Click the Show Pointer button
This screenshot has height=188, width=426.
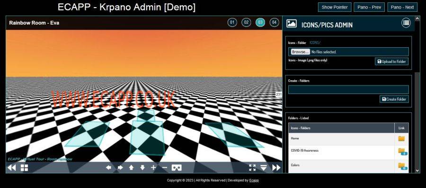click(x=335, y=8)
